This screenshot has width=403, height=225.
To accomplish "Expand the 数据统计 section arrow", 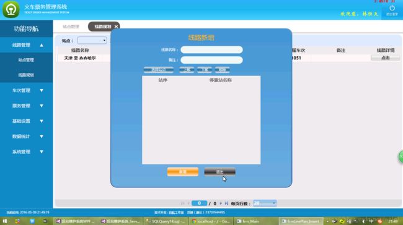I will pyautogui.click(x=42, y=137).
